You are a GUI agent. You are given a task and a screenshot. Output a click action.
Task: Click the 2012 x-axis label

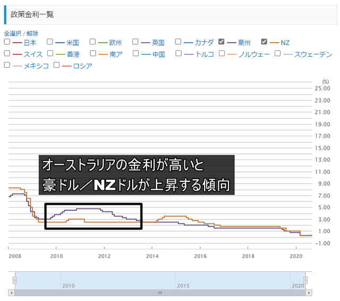(x=105, y=256)
